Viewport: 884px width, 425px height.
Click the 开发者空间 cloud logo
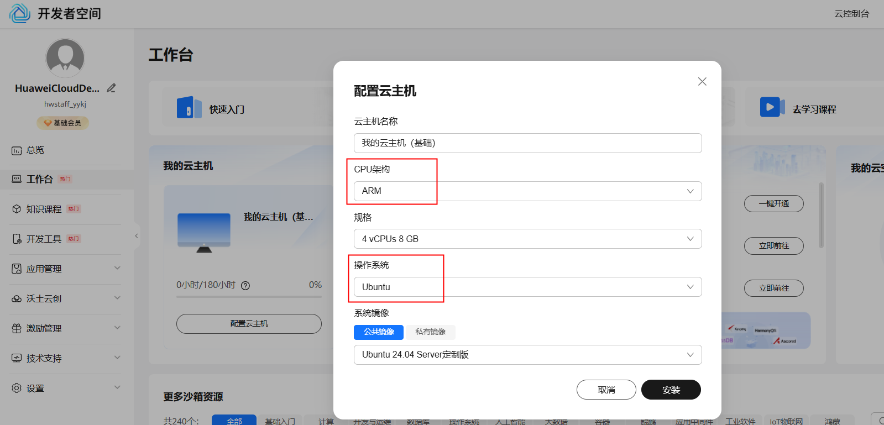coord(20,13)
